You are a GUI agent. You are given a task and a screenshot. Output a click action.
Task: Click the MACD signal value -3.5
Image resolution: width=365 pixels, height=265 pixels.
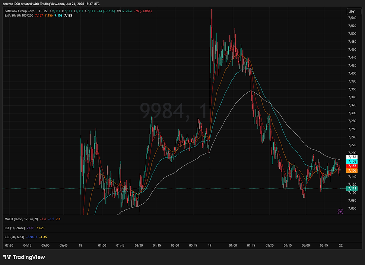[x=51, y=219]
